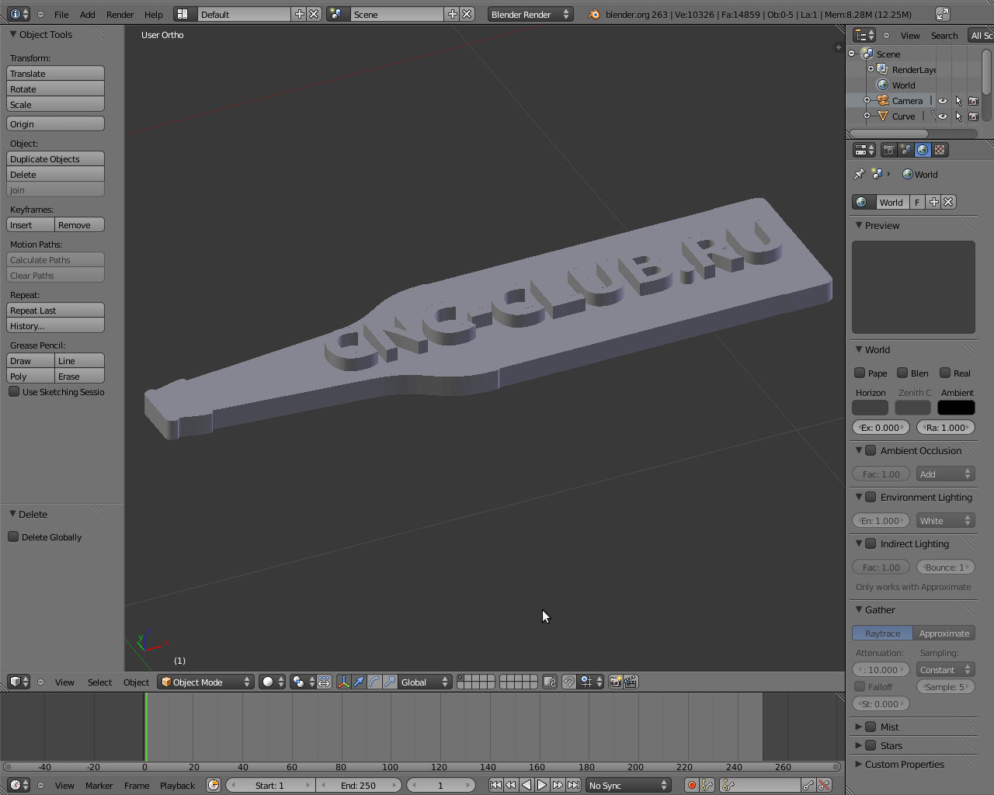
Task: Open the Help menu
Action: click(153, 14)
